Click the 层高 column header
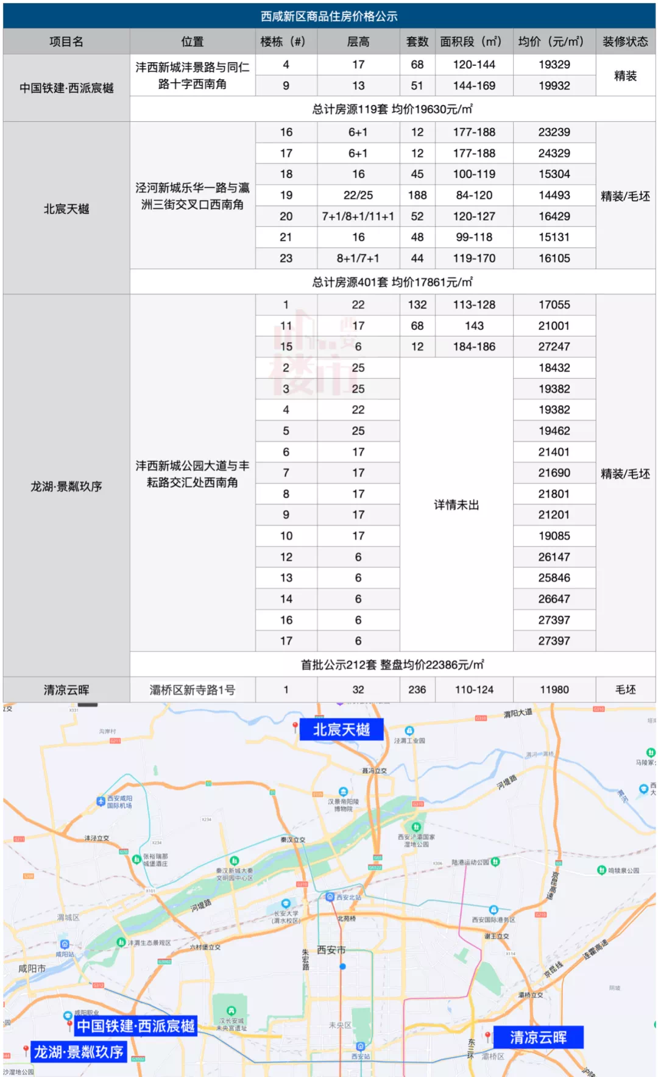The height and width of the screenshot is (1077, 658). coord(358,41)
